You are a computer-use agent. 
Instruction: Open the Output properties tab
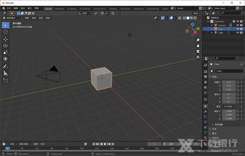[205, 77]
